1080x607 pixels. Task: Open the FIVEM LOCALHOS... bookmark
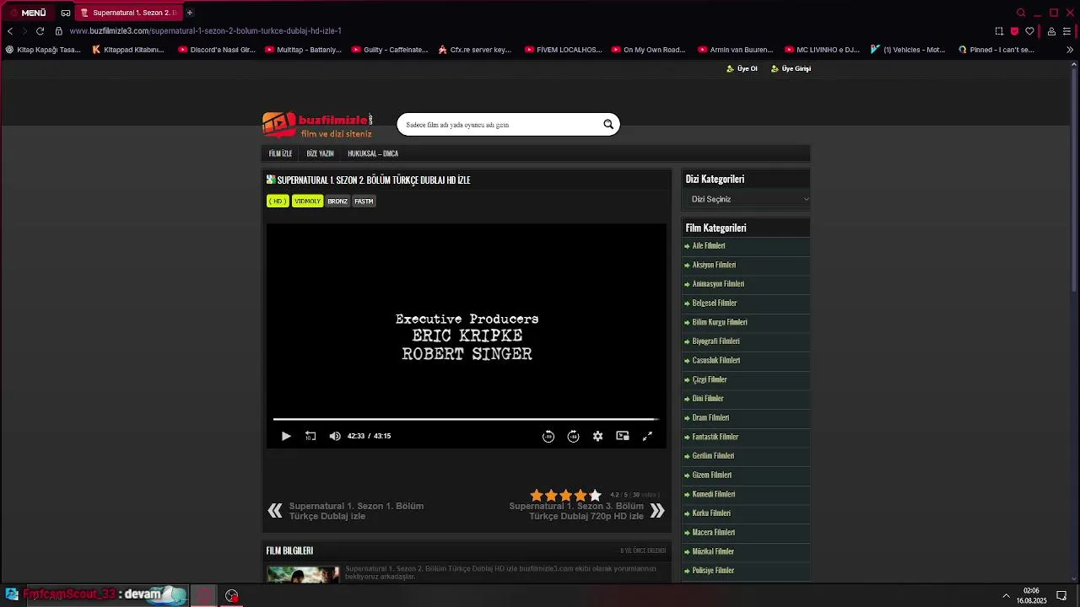coord(564,50)
